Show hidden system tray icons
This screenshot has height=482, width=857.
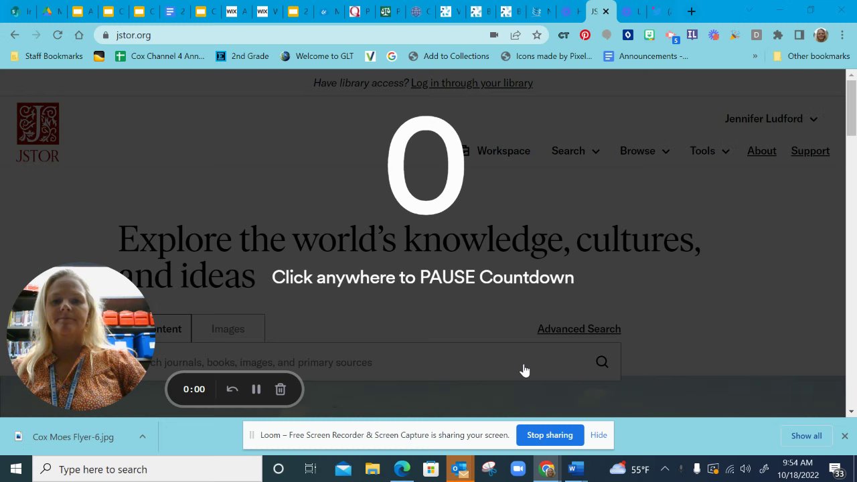665,469
